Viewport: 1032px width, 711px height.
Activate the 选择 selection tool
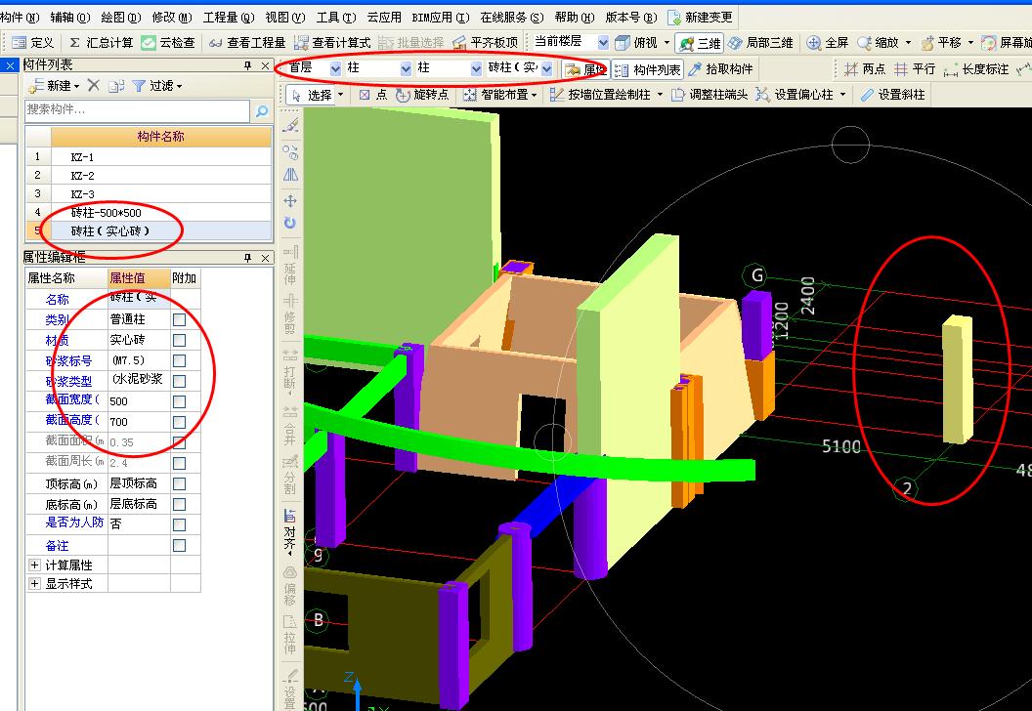[312, 95]
